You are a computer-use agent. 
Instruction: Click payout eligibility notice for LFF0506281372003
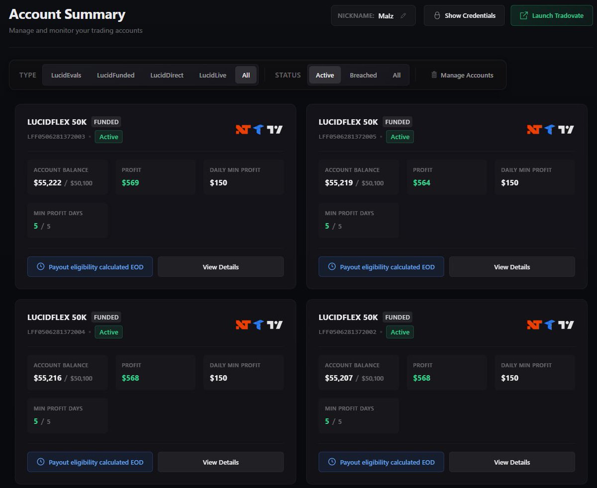click(90, 267)
